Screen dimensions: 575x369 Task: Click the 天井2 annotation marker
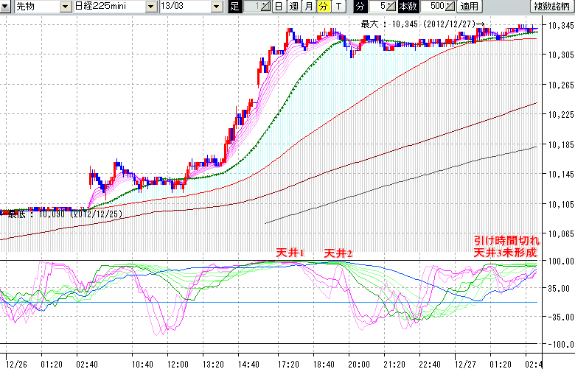tap(338, 253)
